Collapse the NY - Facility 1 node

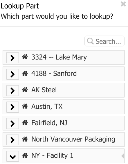(12, 156)
